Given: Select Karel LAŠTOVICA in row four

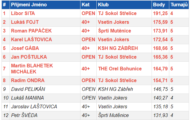Looking at the screenshot, I should (x=32, y=40).
